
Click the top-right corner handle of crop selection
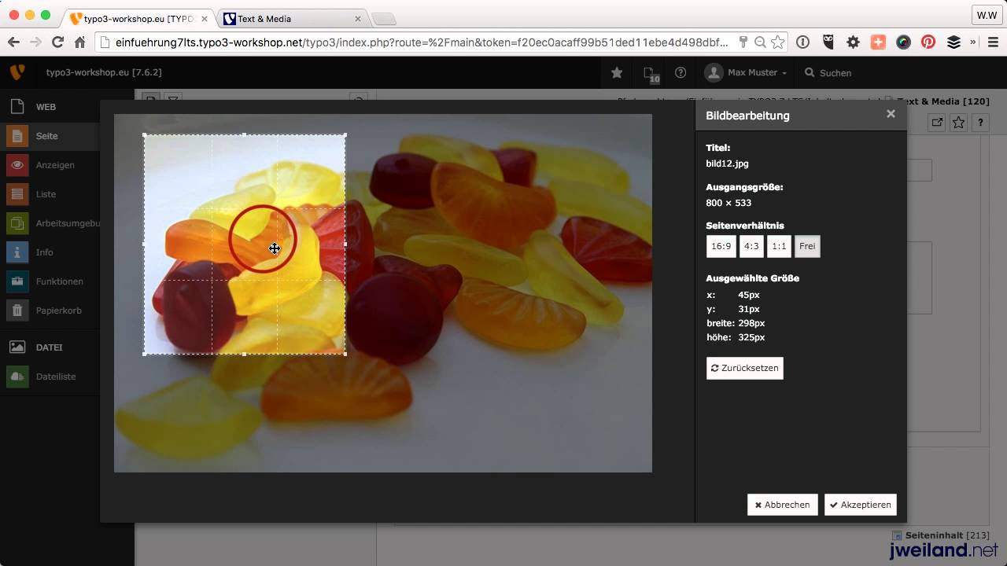coord(345,134)
